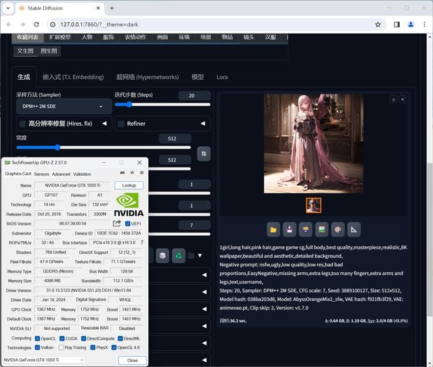Toggle the Refiner checkbox
Viewport: 433px width, 367px height.
tap(121, 124)
